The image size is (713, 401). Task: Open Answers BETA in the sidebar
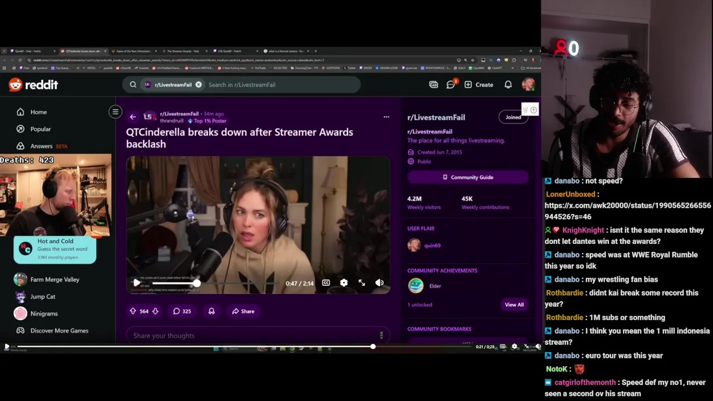pyautogui.click(x=42, y=146)
